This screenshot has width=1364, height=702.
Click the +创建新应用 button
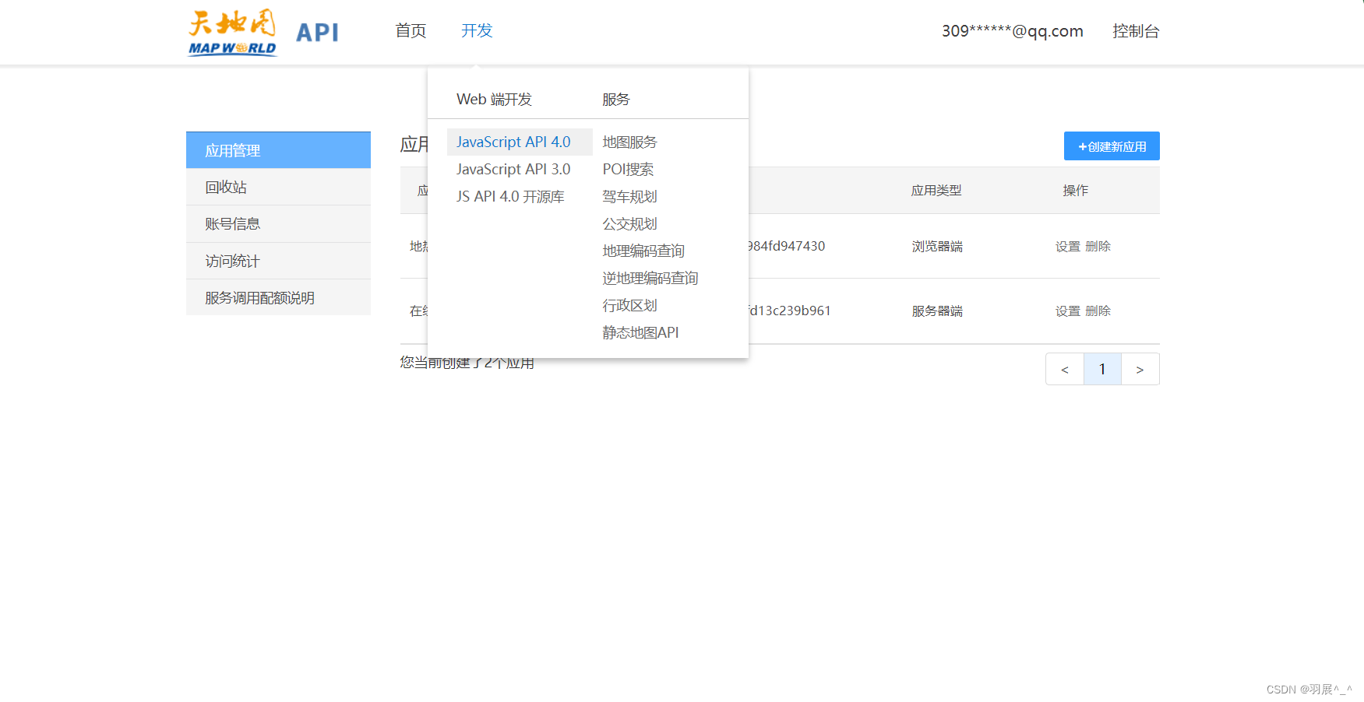point(1111,146)
